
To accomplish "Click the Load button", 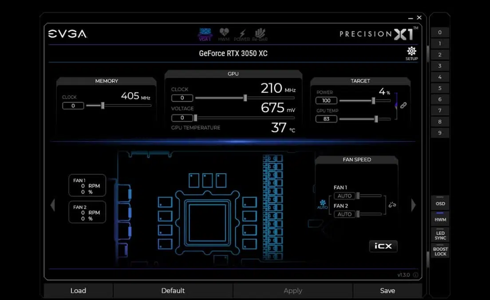I will point(78,291).
